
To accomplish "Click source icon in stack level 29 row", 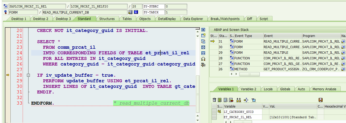I will 232,52.
